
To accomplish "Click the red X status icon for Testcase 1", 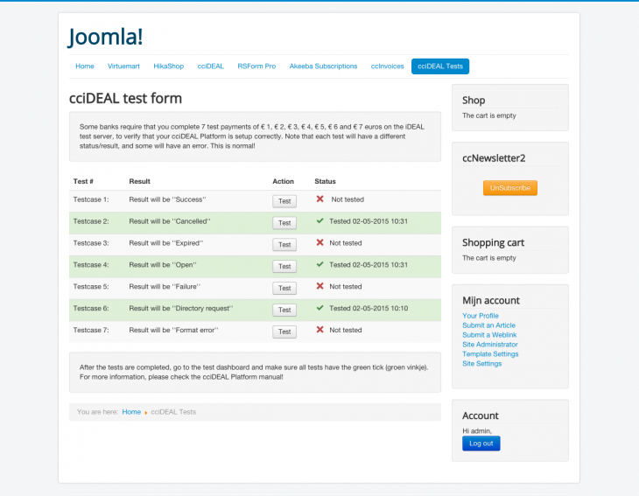I will click(x=320, y=199).
